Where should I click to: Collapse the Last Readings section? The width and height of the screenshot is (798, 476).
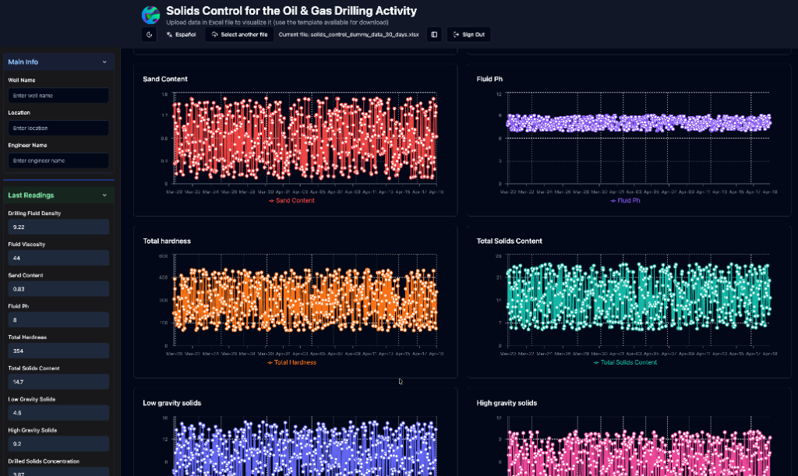coord(58,196)
